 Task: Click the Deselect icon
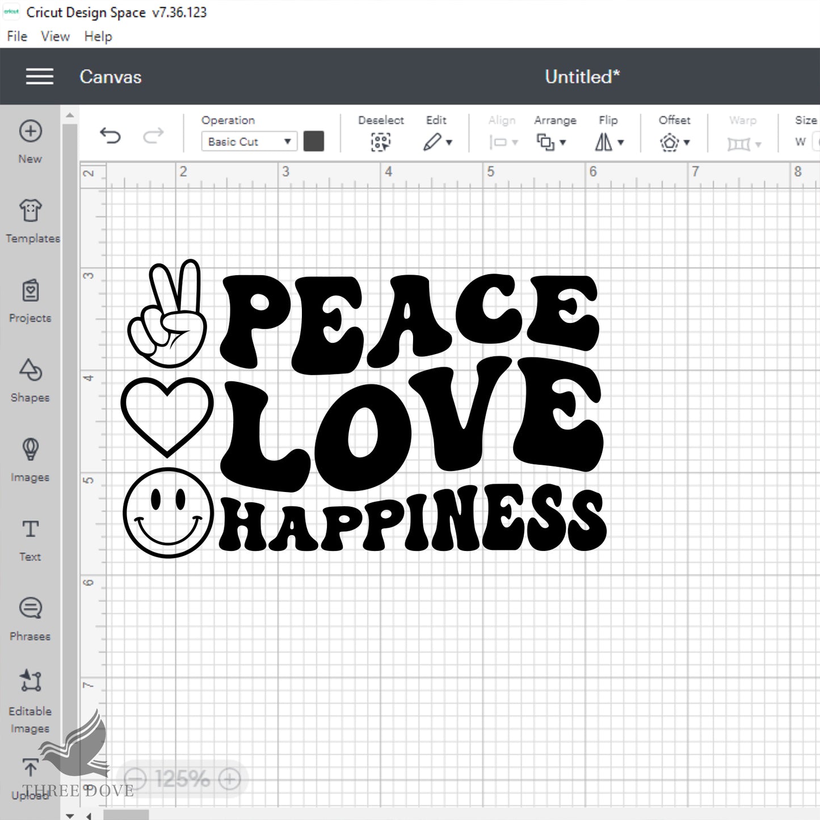pos(381,142)
